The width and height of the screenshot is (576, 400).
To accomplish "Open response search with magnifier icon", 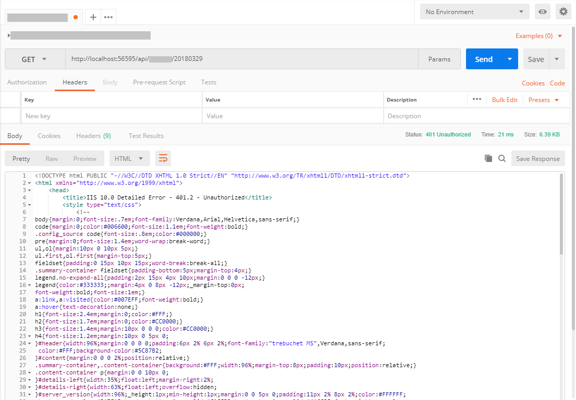I will coord(501,158).
